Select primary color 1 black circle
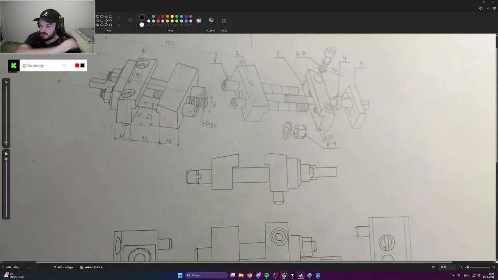Viewport: 498px width, 280px height. (x=142, y=17)
